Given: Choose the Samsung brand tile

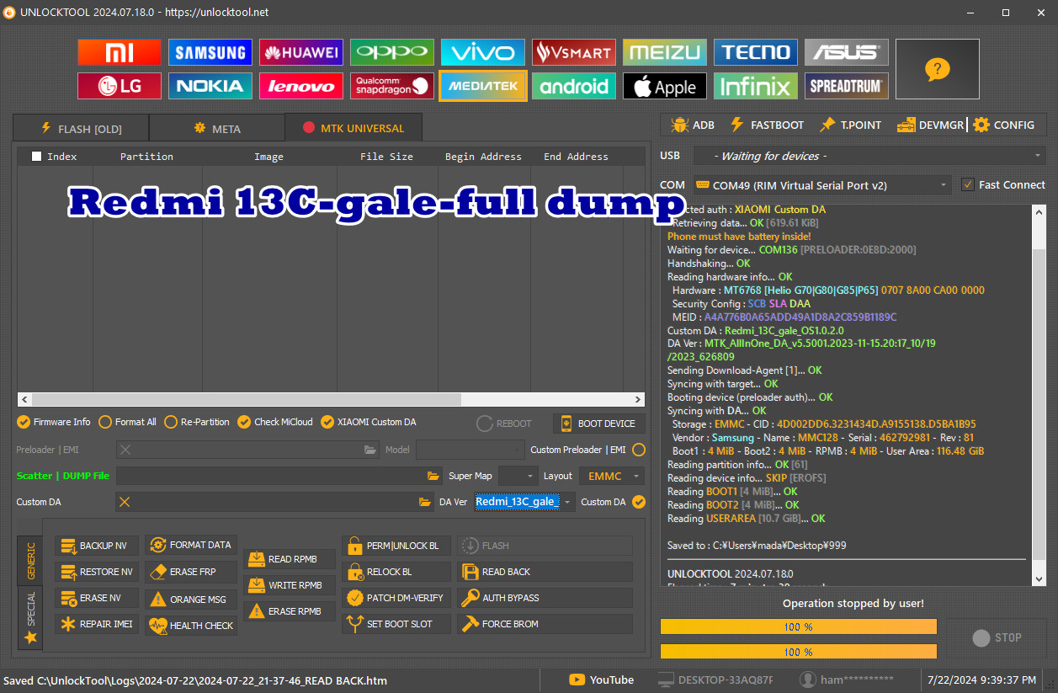Looking at the screenshot, I should (210, 52).
